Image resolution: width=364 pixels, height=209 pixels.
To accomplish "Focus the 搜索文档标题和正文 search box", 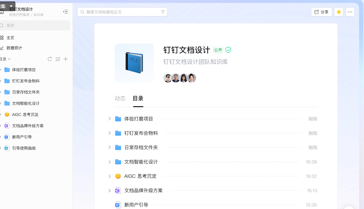I will point(122,12).
